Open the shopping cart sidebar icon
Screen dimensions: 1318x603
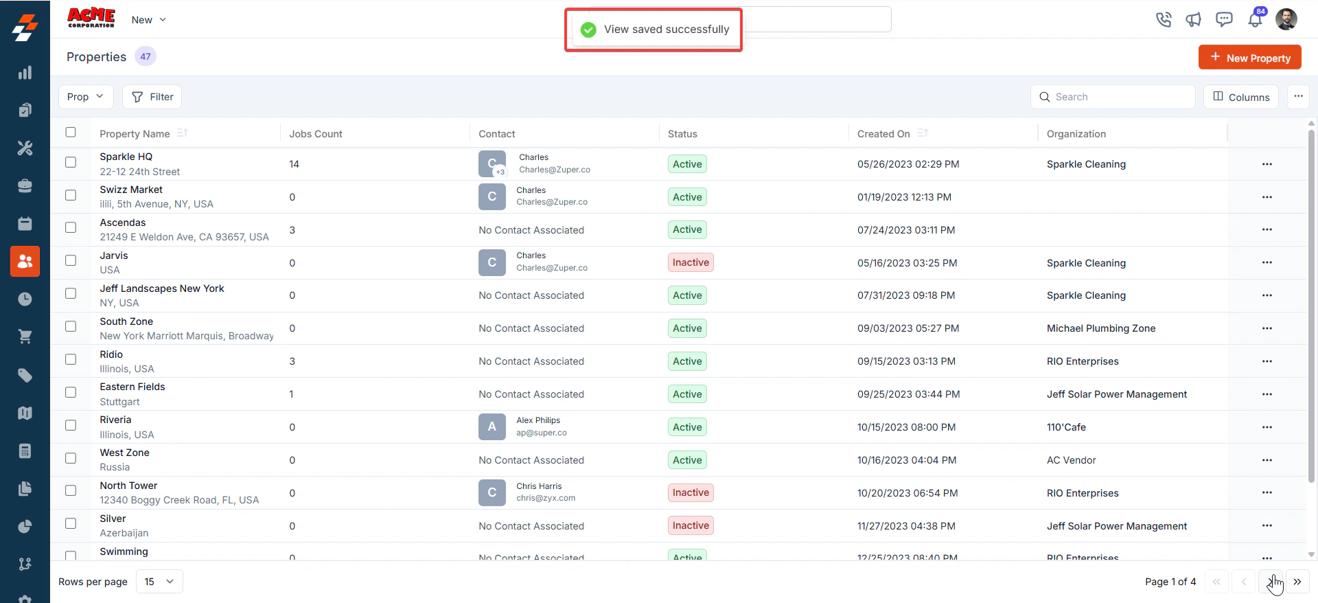click(25, 337)
